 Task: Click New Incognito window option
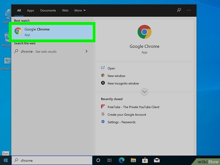[x=123, y=83]
